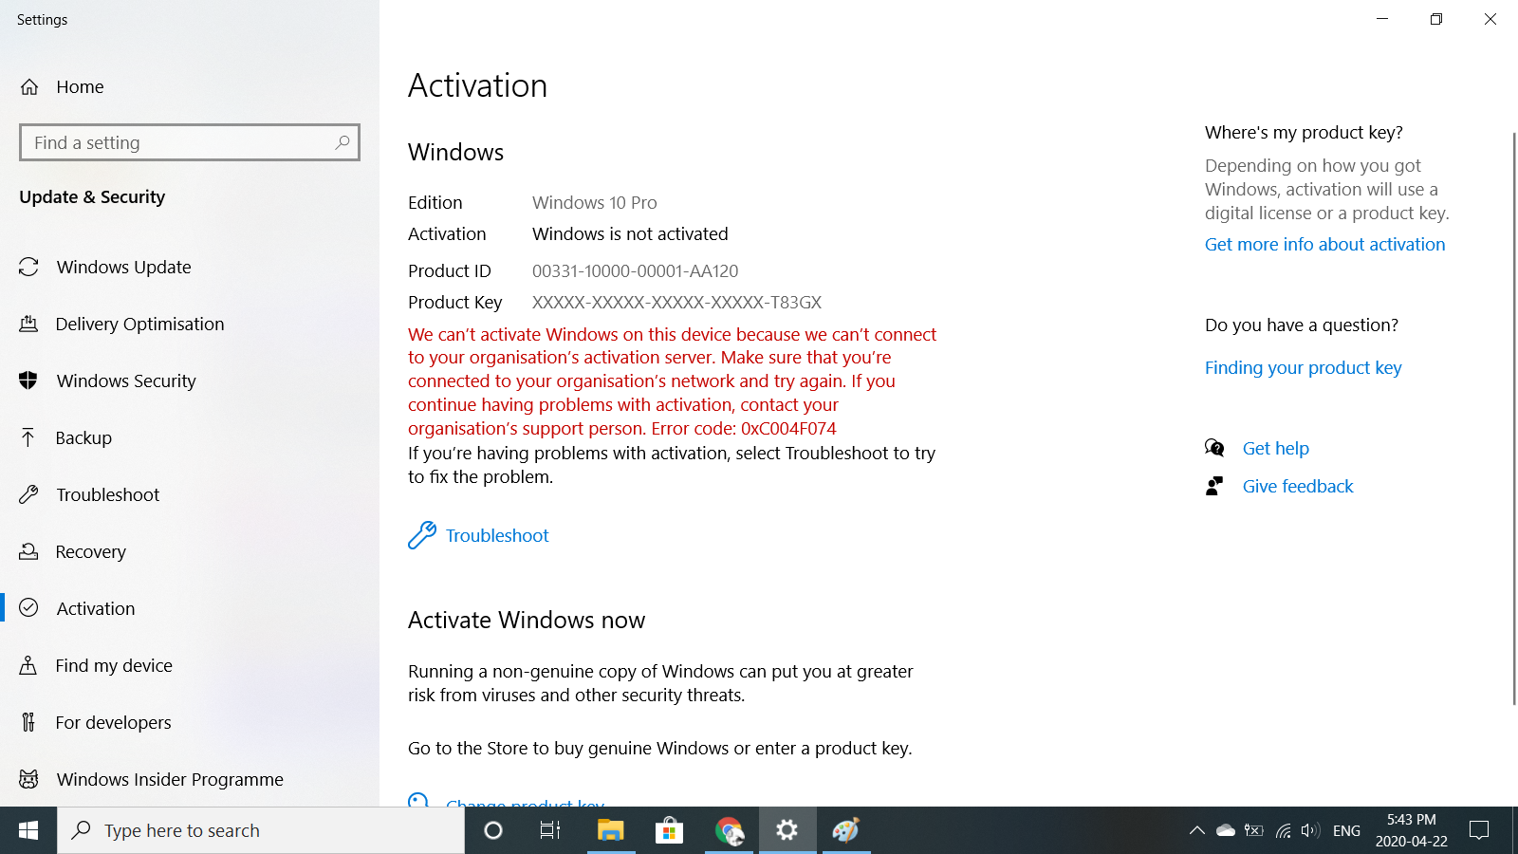Open the Windows Start menu
The height and width of the screenshot is (854, 1518).
tap(28, 830)
